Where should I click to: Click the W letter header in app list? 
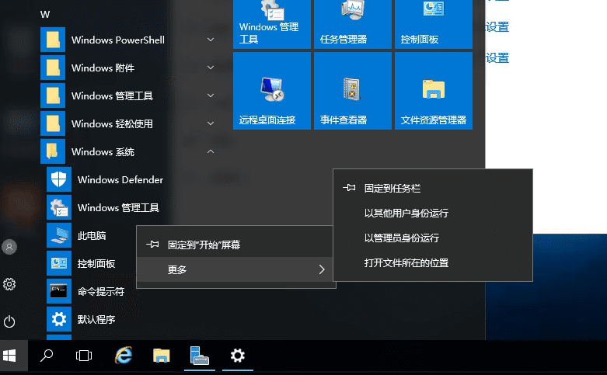point(45,15)
